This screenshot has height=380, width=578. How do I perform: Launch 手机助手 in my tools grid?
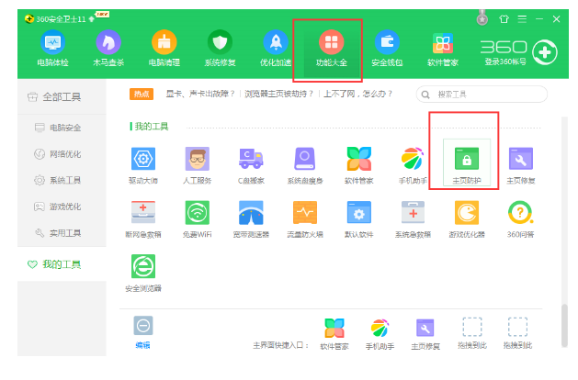pyautogui.click(x=413, y=165)
